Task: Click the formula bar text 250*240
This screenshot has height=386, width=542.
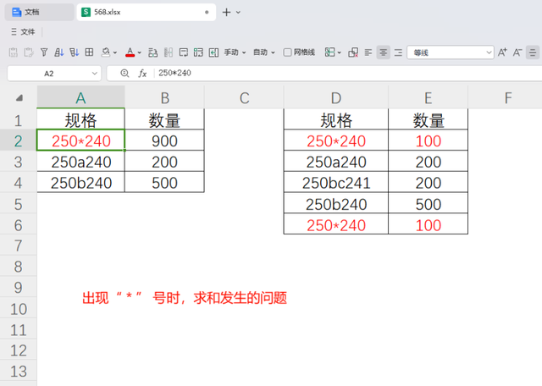Action: [174, 73]
